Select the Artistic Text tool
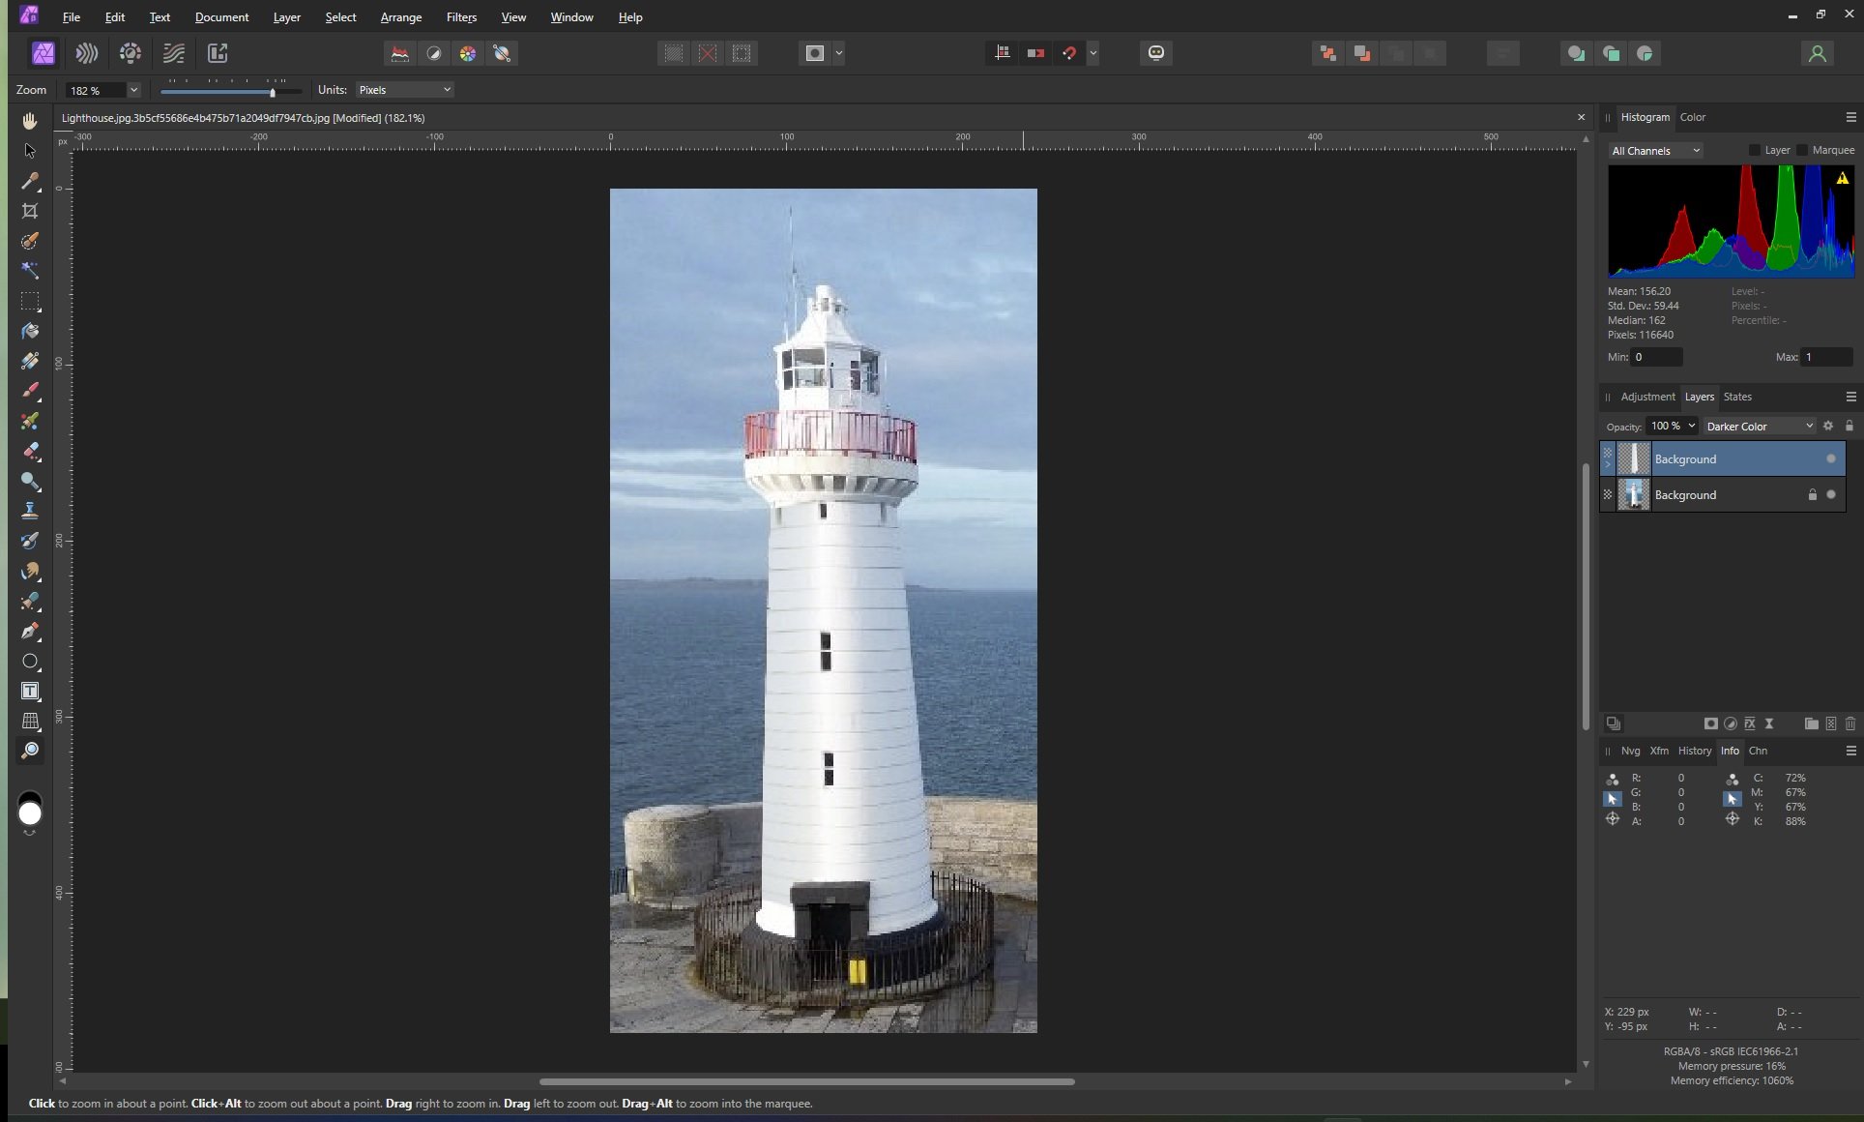This screenshot has width=1864, height=1122. pyautogui.click(x=30, y=691)
